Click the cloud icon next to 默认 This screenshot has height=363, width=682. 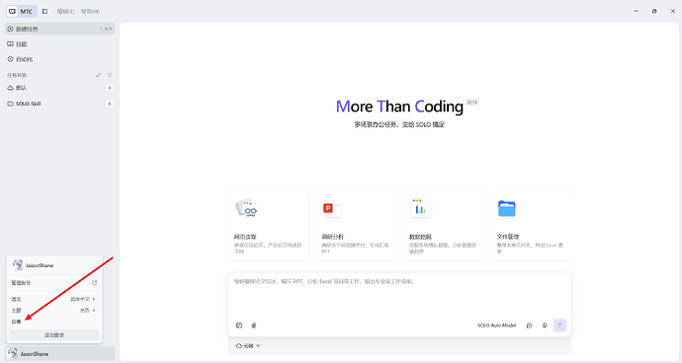click(x=11, y=88)
